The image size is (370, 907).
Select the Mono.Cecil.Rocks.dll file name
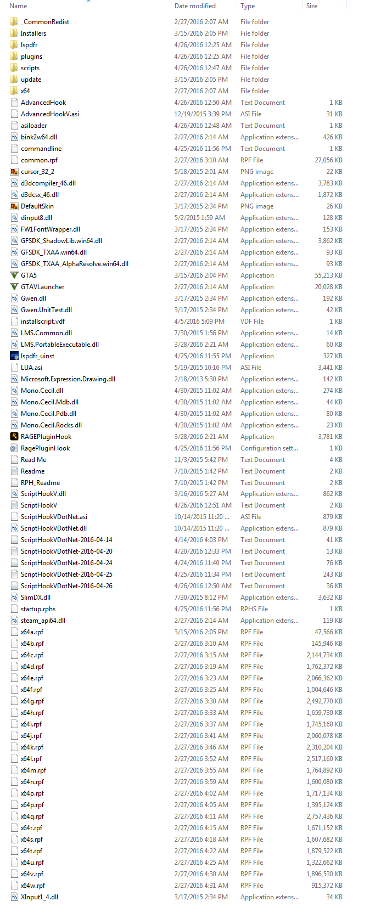(52, 425)
